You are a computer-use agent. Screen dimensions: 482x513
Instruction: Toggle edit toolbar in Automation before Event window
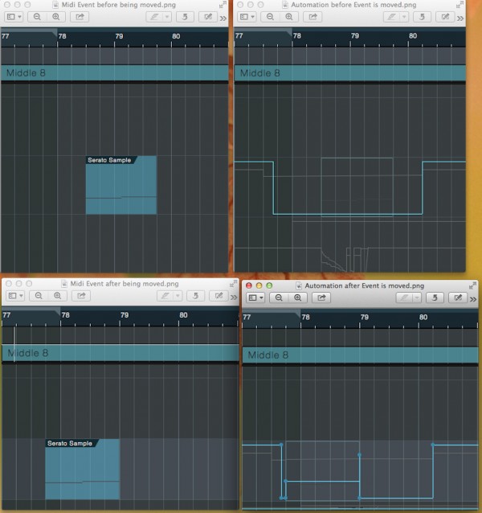pyautogui.click(x=445, y=17)
